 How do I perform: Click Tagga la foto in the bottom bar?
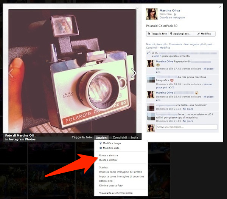82,137
